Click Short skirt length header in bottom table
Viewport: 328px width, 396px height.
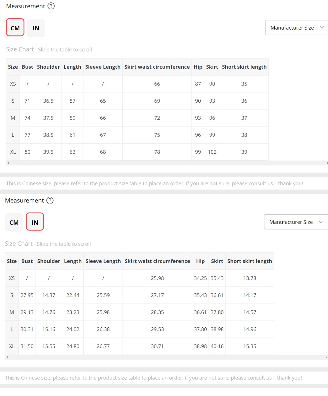pyautogui.click(x=249, y=261)
